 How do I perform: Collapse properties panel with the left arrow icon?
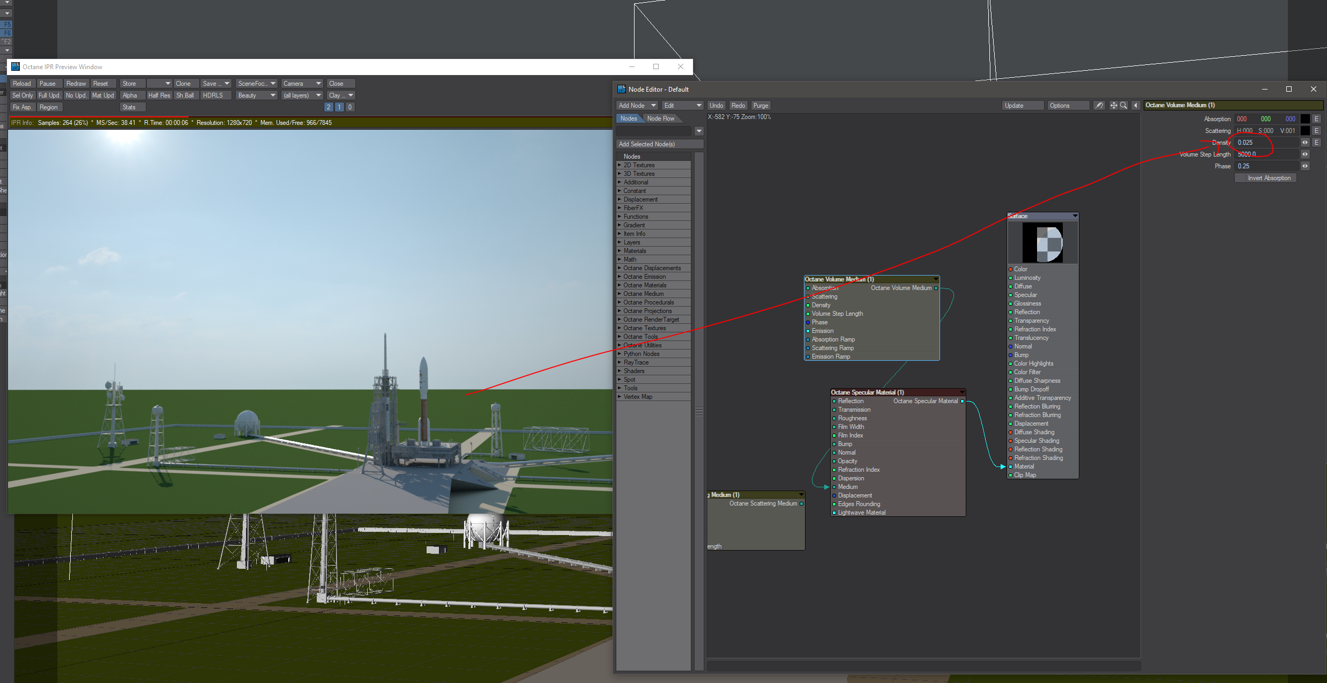pos(1136,106)
